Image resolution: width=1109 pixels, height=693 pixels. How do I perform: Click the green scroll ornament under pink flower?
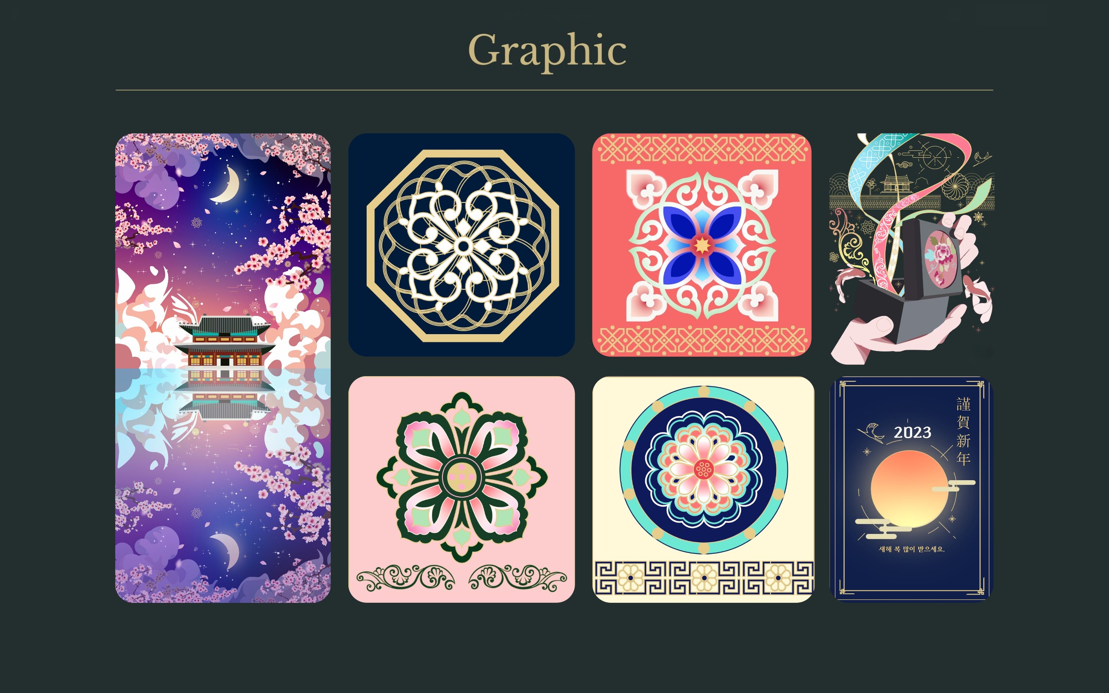462,577
